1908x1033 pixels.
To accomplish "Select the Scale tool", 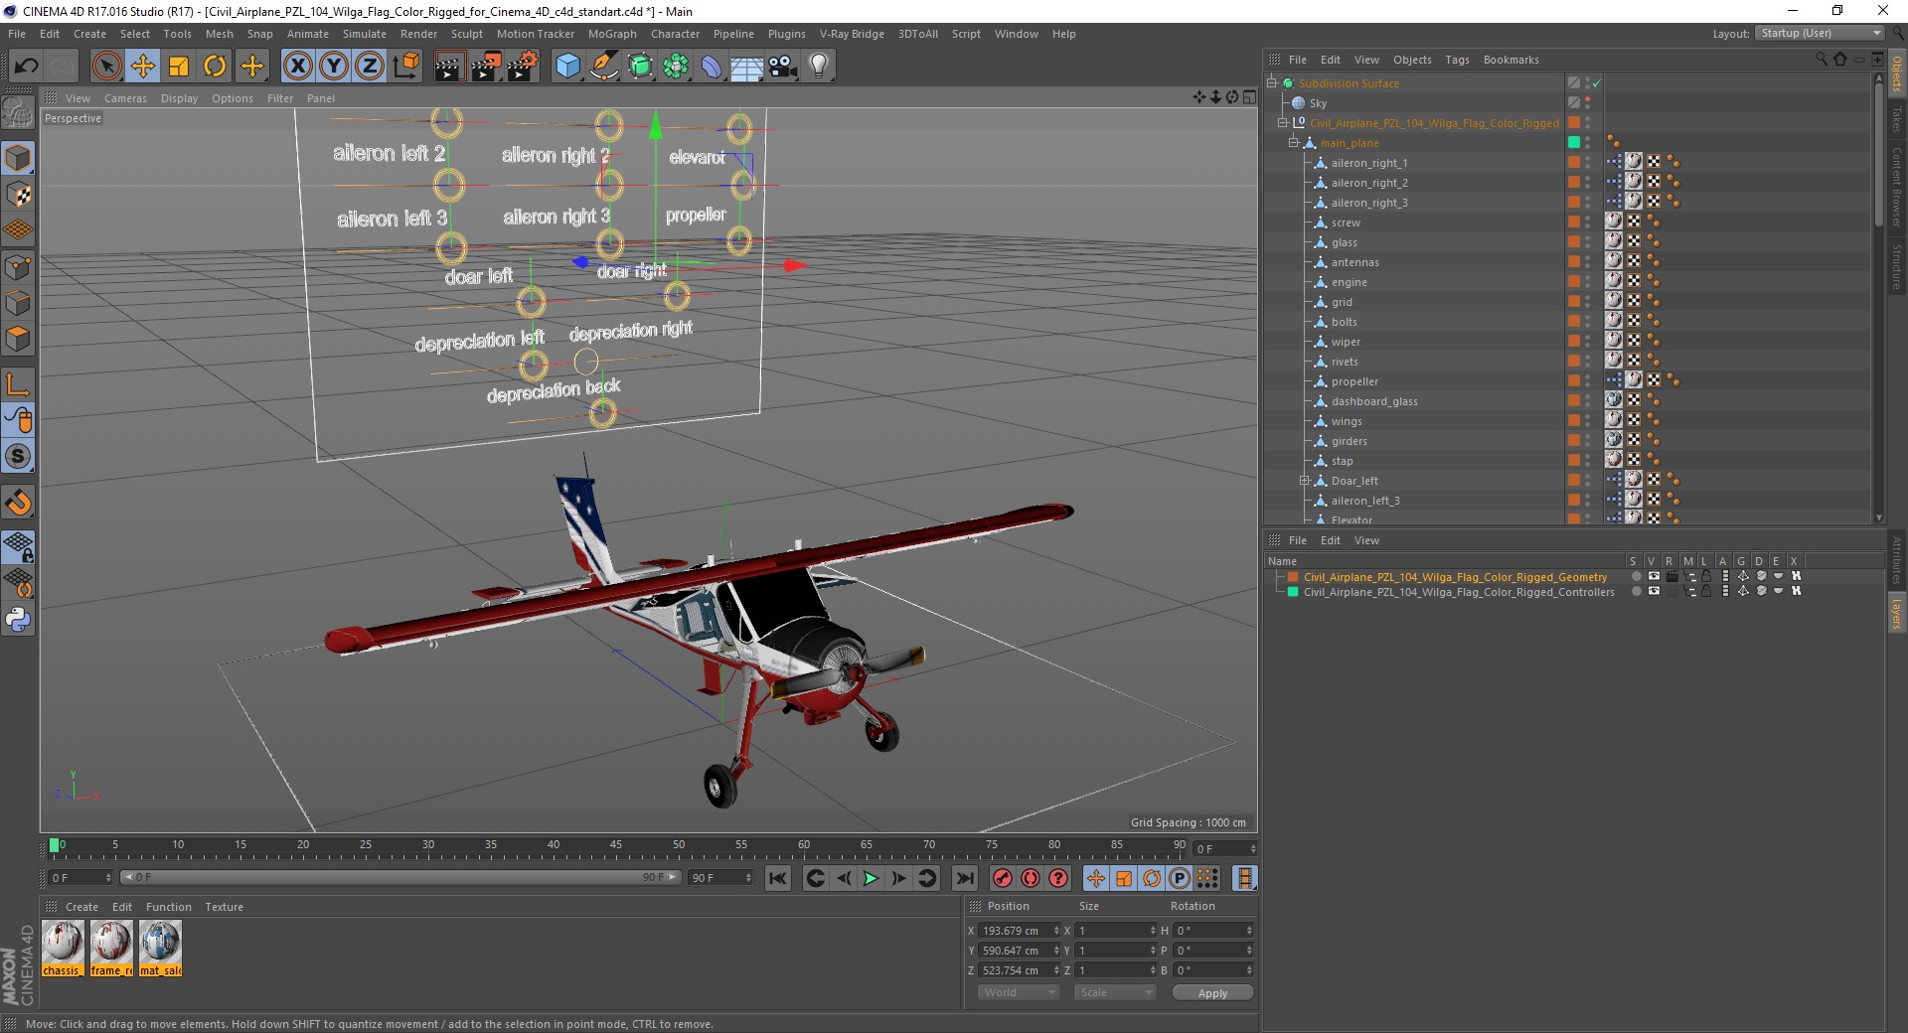I will (x=179, y=67).
